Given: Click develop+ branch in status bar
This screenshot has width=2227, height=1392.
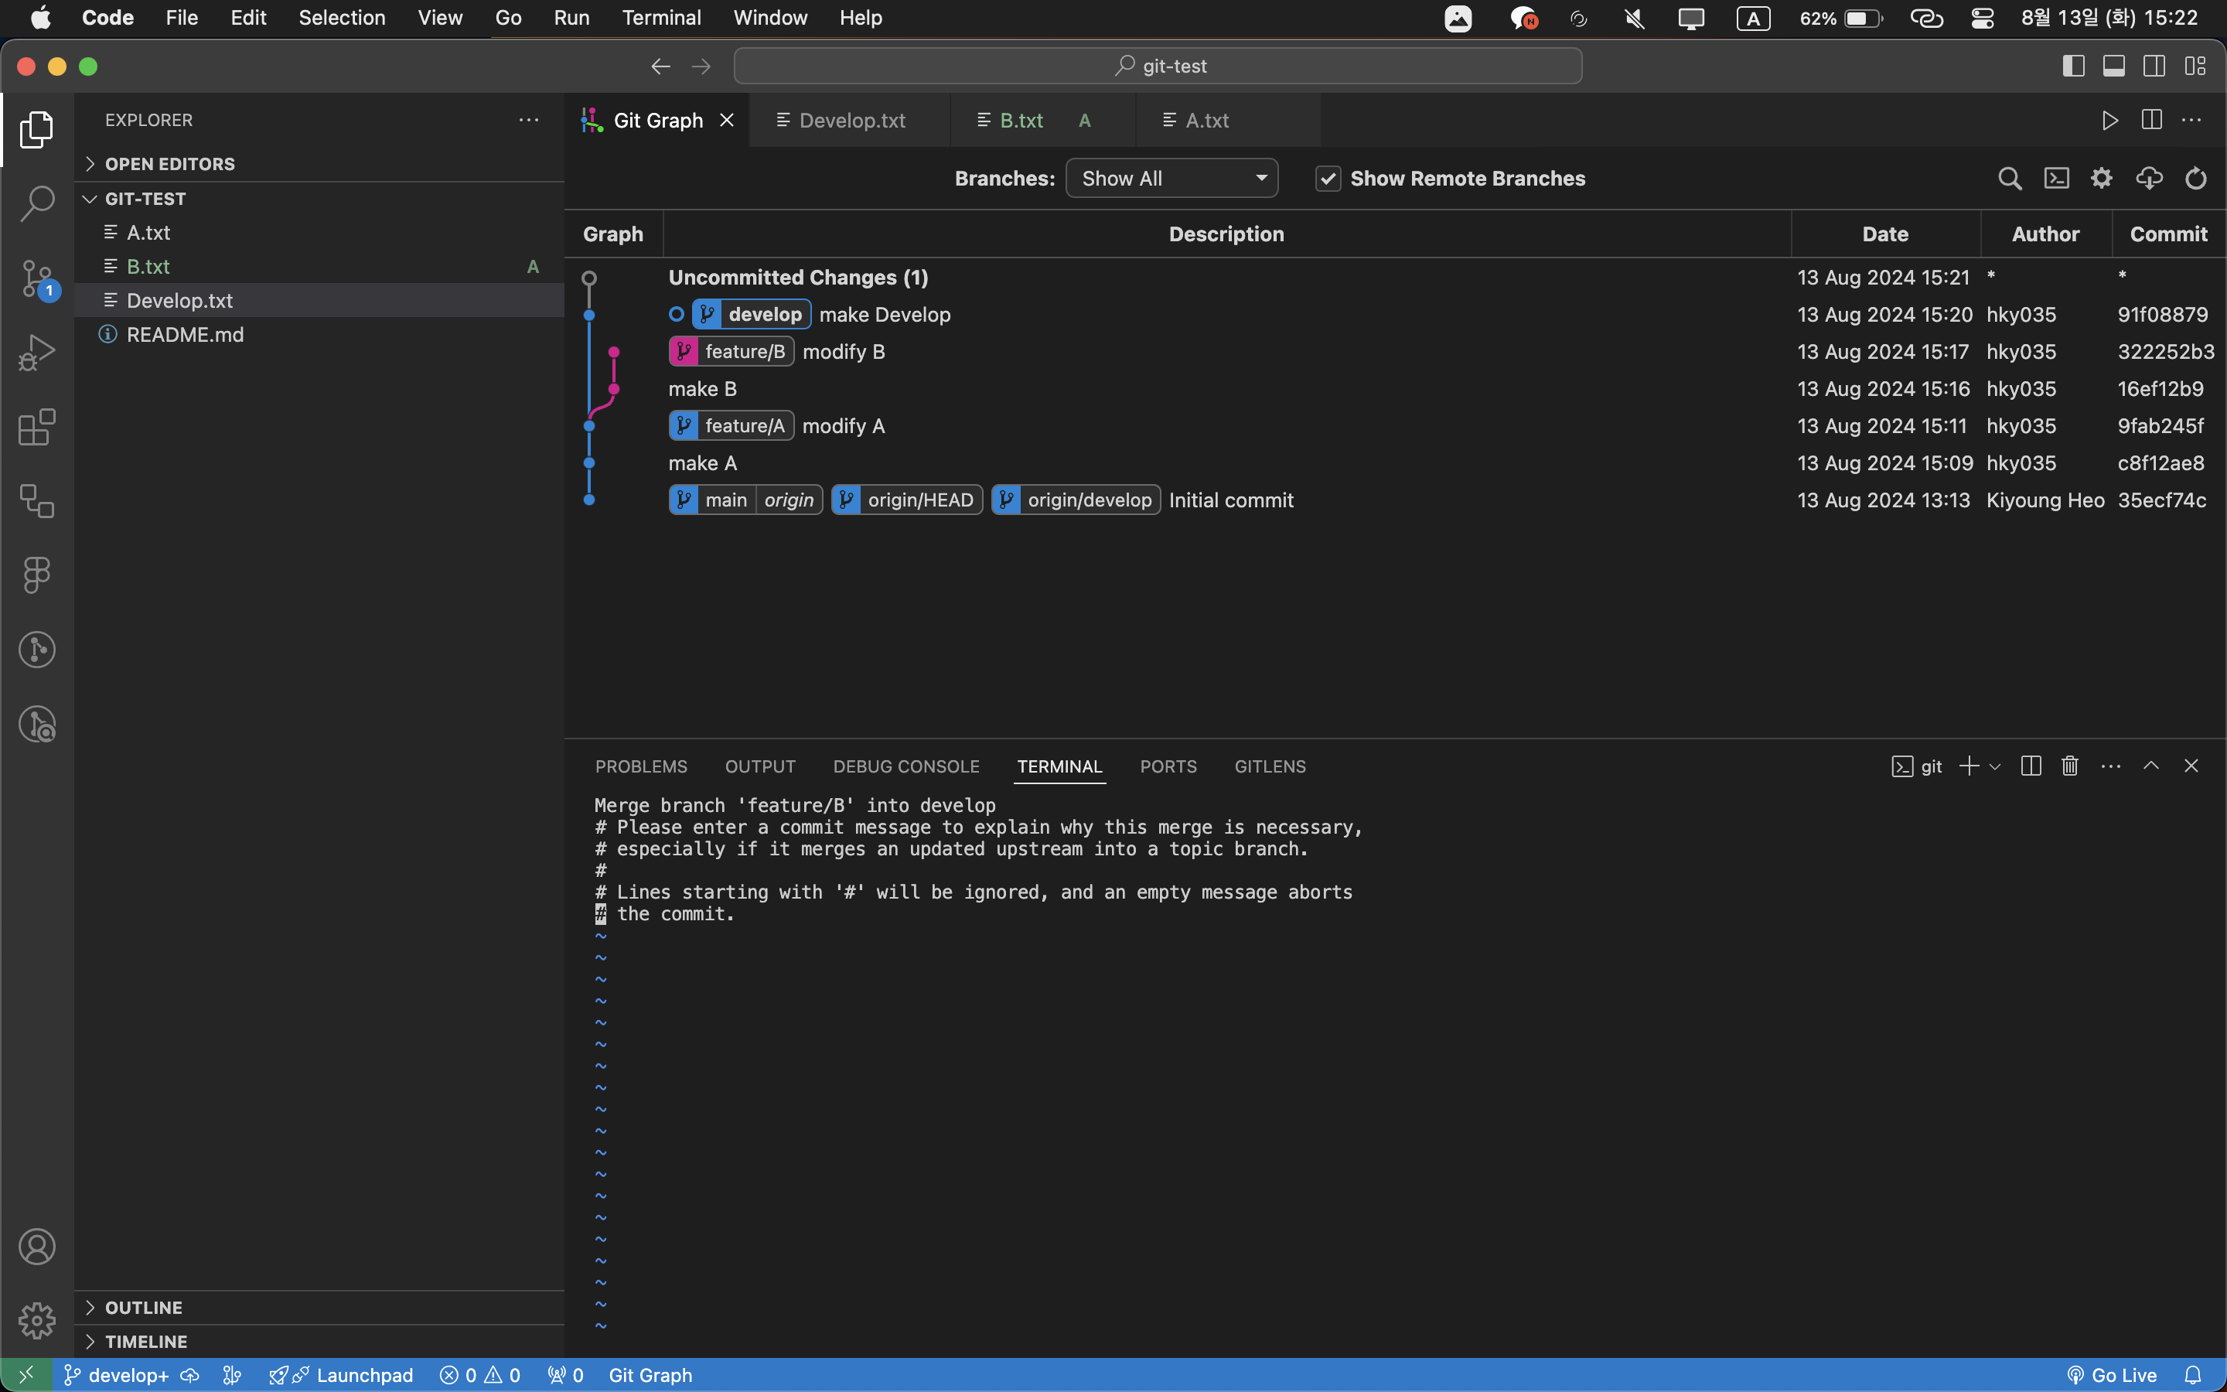Looking at the screenshot, I should [116, 1376].
